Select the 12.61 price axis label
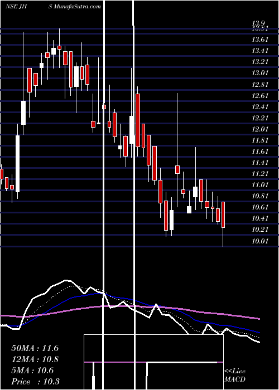 (x=260, y=96)
